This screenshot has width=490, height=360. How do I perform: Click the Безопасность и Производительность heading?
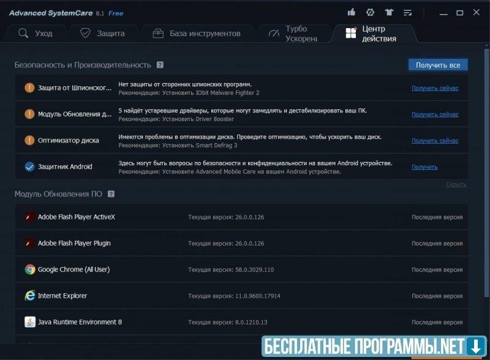coord(83,65)
